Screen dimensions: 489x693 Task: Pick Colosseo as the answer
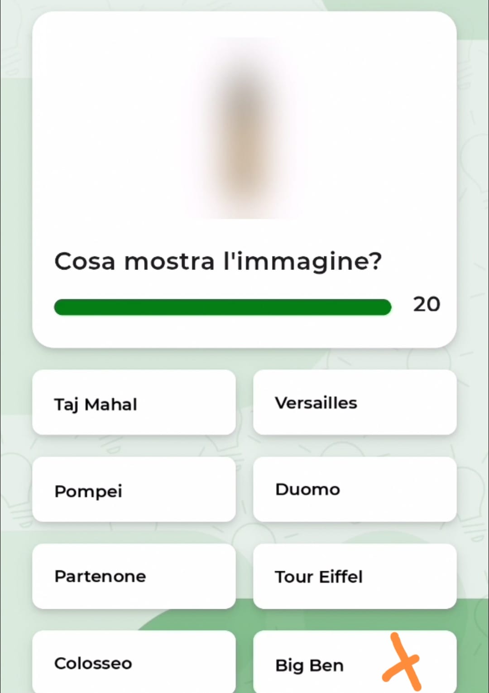pos(134,662)
